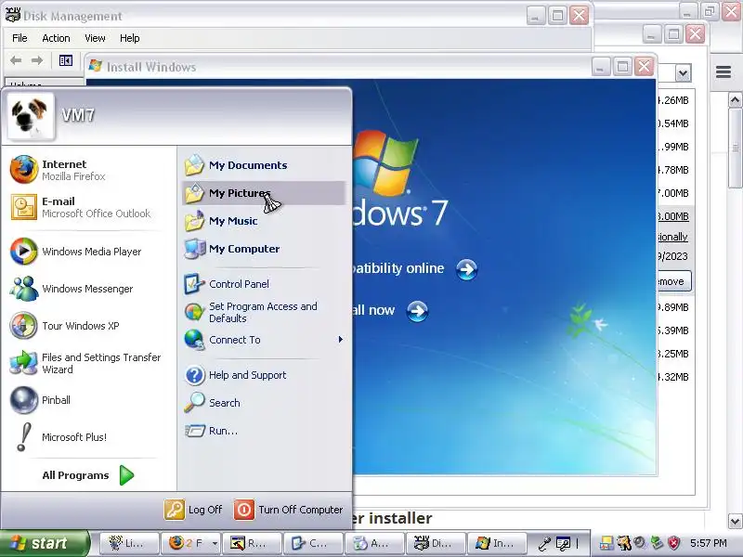
Task: Expand Firefox taskbar group dropdown arrow
Action: [215, 543]
